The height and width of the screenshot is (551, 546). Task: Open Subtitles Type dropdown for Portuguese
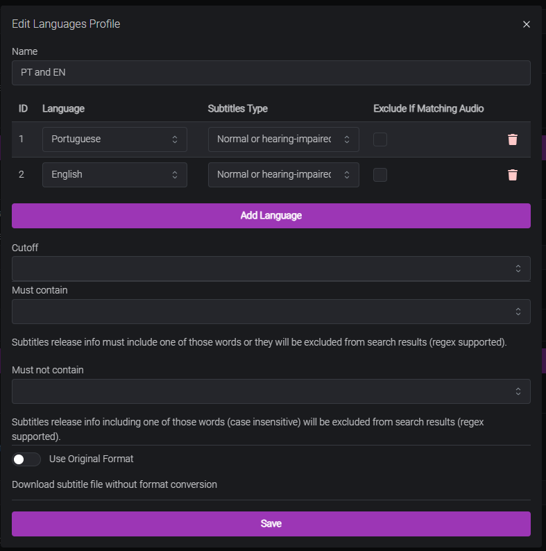283,139
